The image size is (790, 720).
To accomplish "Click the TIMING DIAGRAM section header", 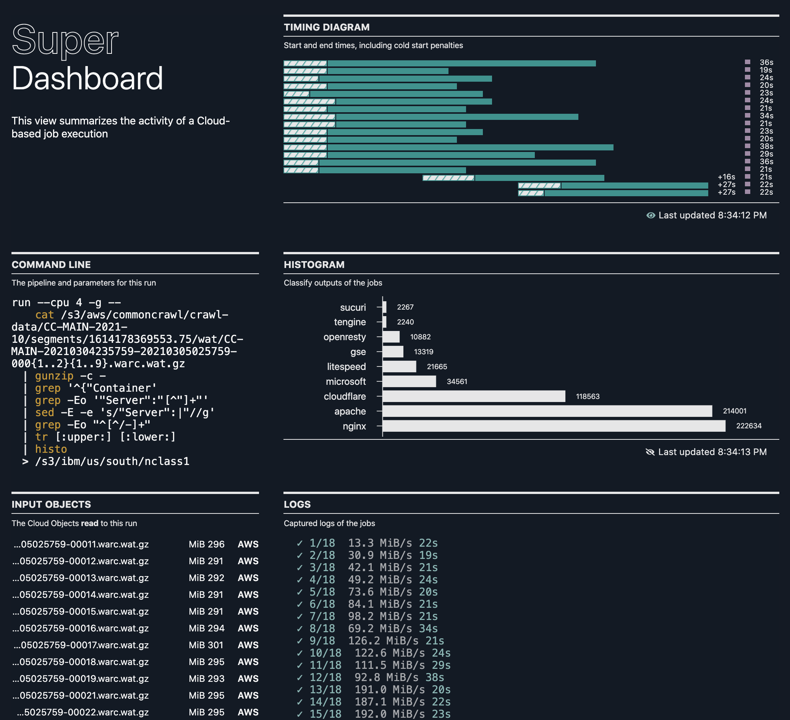I will coord(326,27).
